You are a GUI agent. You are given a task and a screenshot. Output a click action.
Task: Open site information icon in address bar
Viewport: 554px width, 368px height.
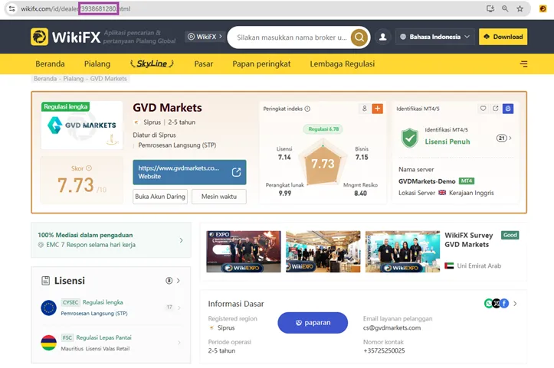tap(11, 9)
